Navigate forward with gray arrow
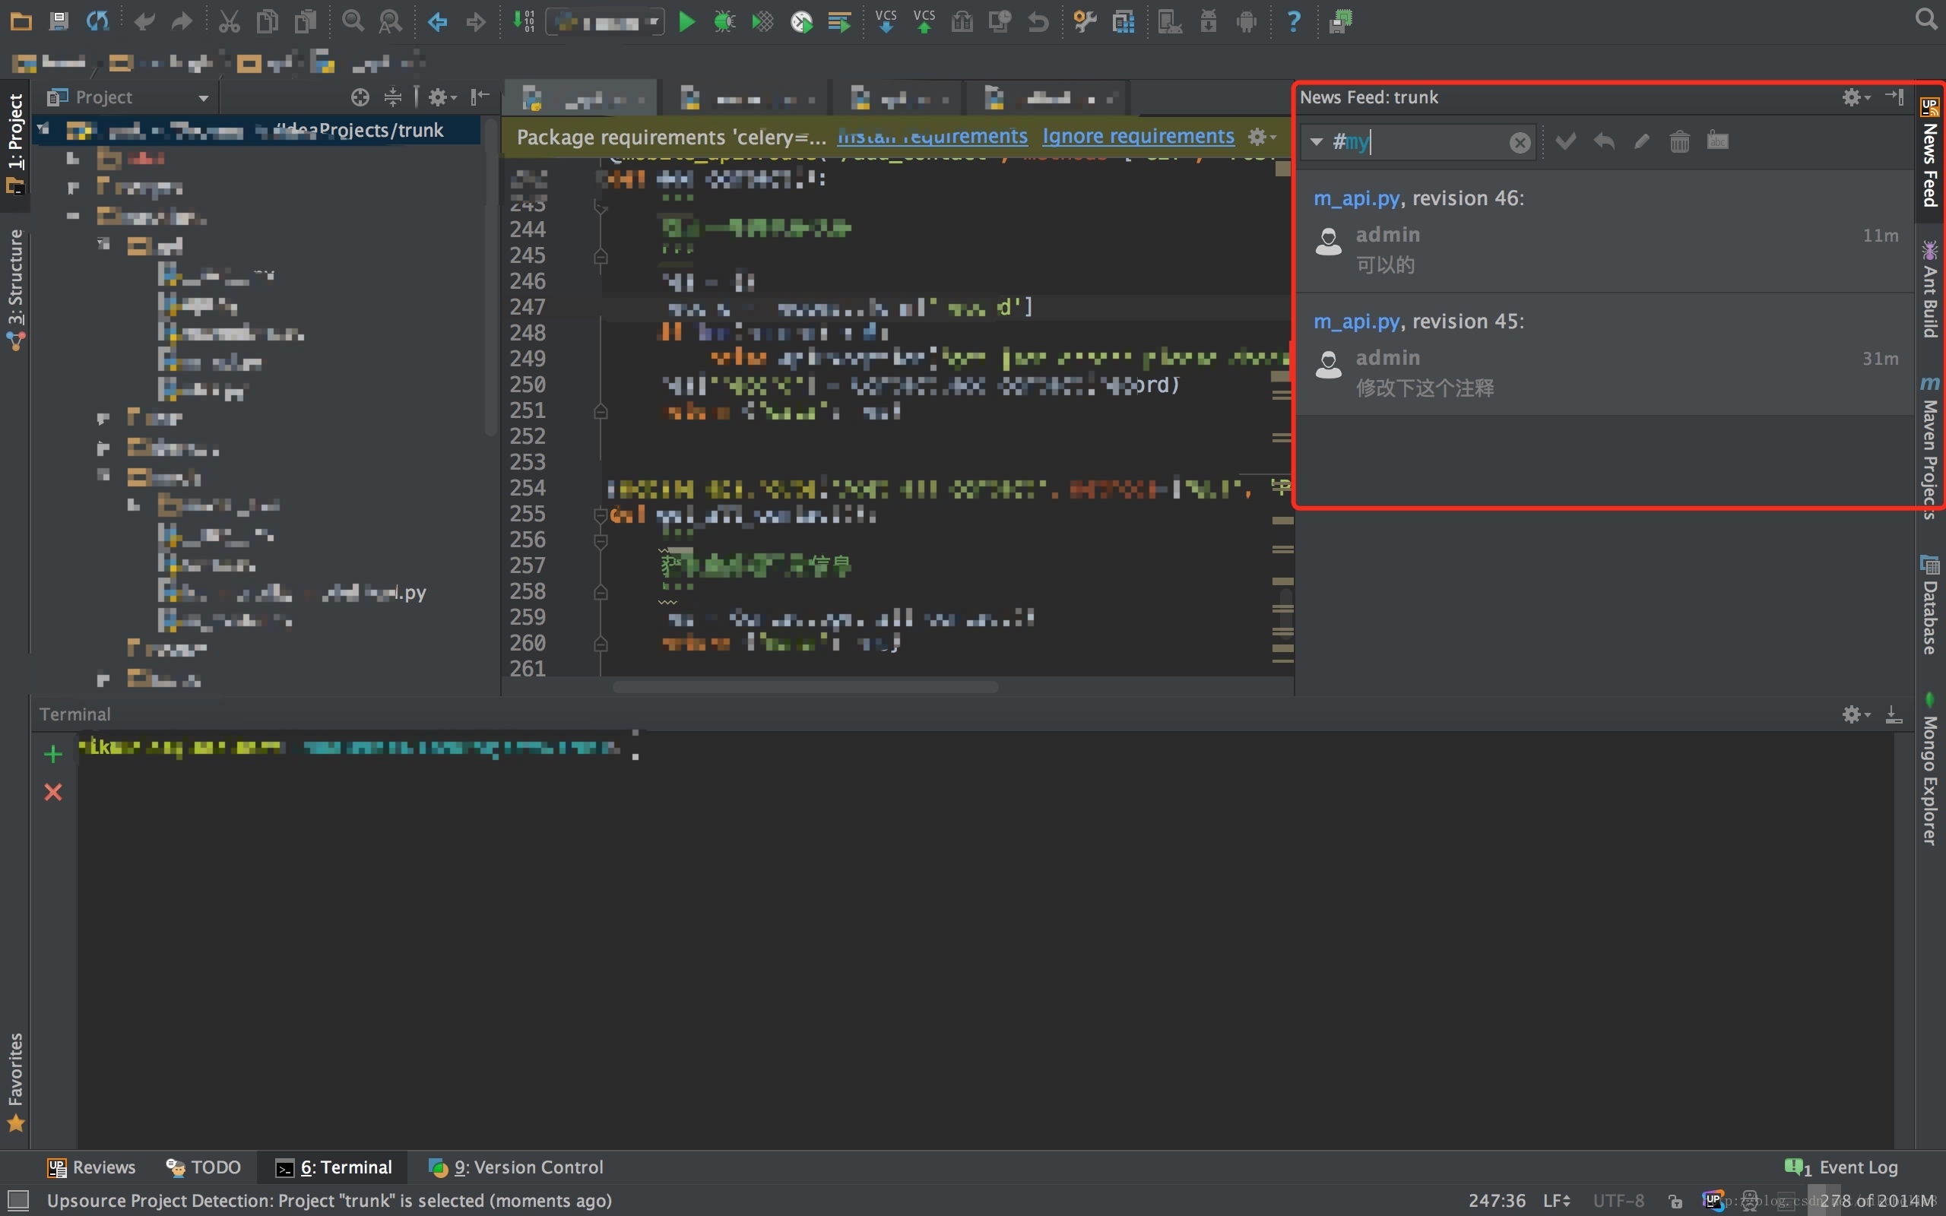This screenshot has width=1946, height=1216. (475, 21)
